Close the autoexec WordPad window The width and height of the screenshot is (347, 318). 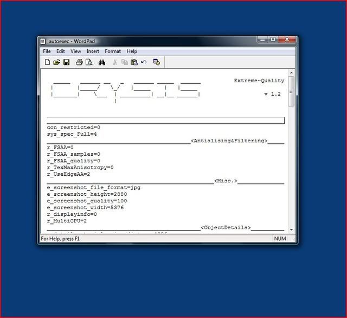pos(287,39)
